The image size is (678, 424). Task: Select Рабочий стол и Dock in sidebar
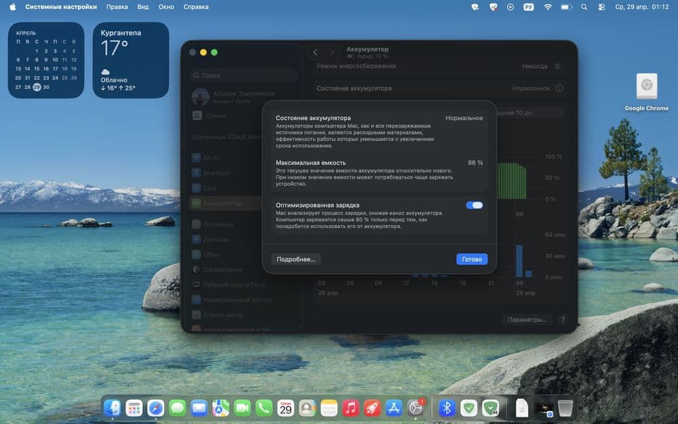pyautogui.click(x=243, y=285)
